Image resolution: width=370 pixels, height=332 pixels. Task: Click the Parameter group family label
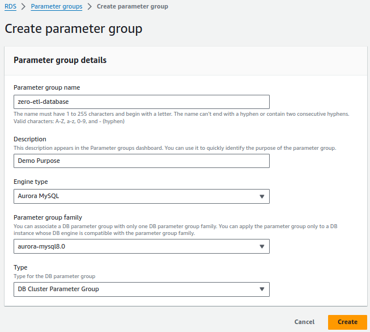(48, 217)
